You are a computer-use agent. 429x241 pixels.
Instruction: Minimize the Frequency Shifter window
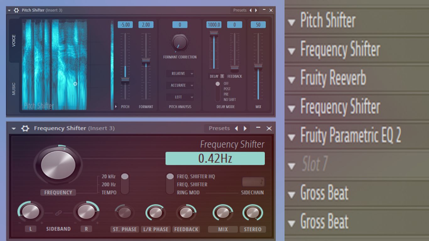coord(258,128)
